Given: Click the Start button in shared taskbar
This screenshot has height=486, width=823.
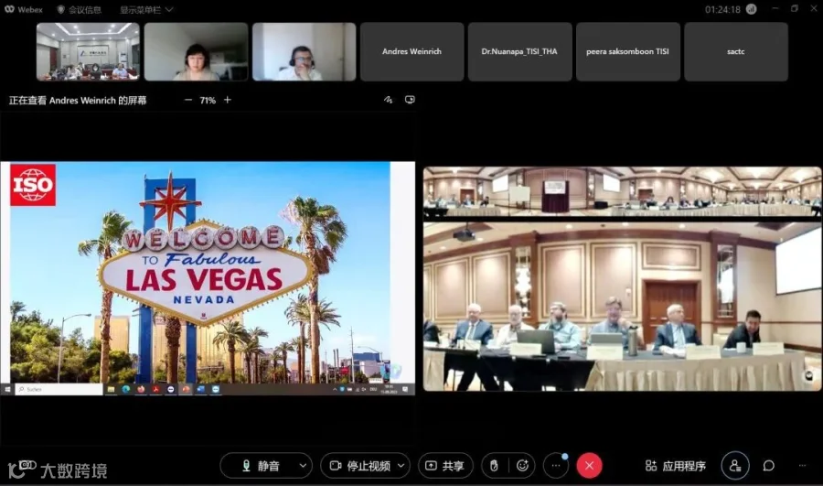Looking at the screenshot, I should pos(7,389).
